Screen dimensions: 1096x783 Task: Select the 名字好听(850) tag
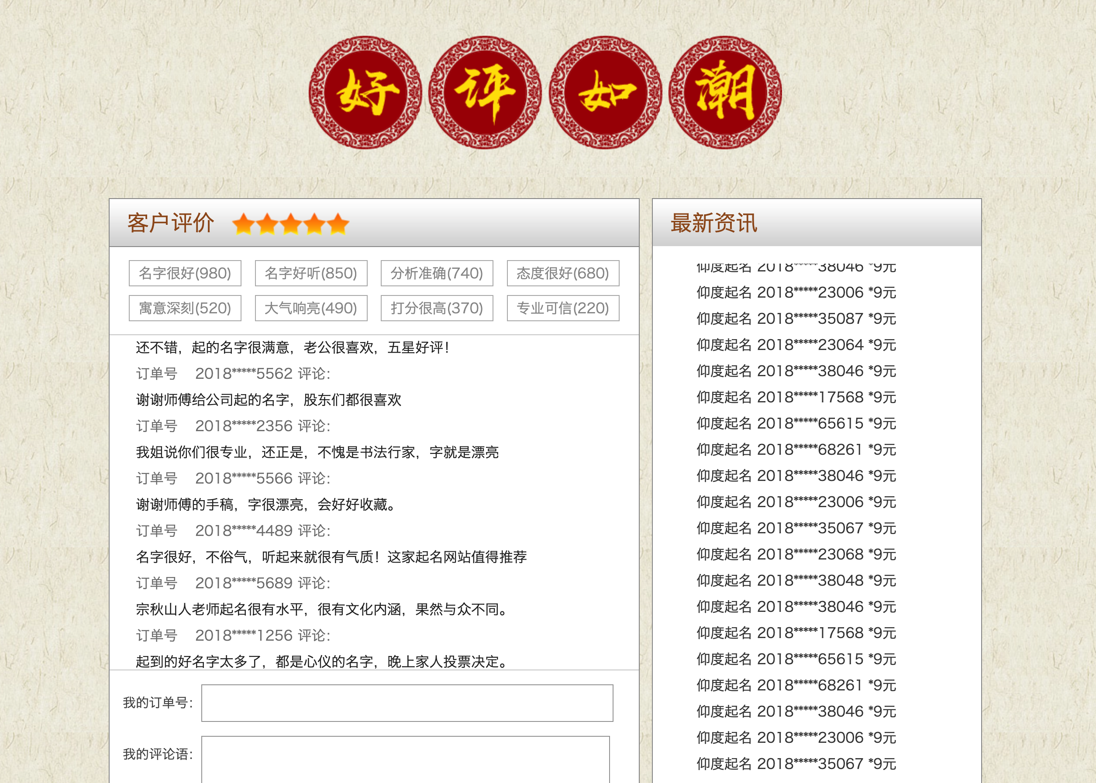point(311,273)
